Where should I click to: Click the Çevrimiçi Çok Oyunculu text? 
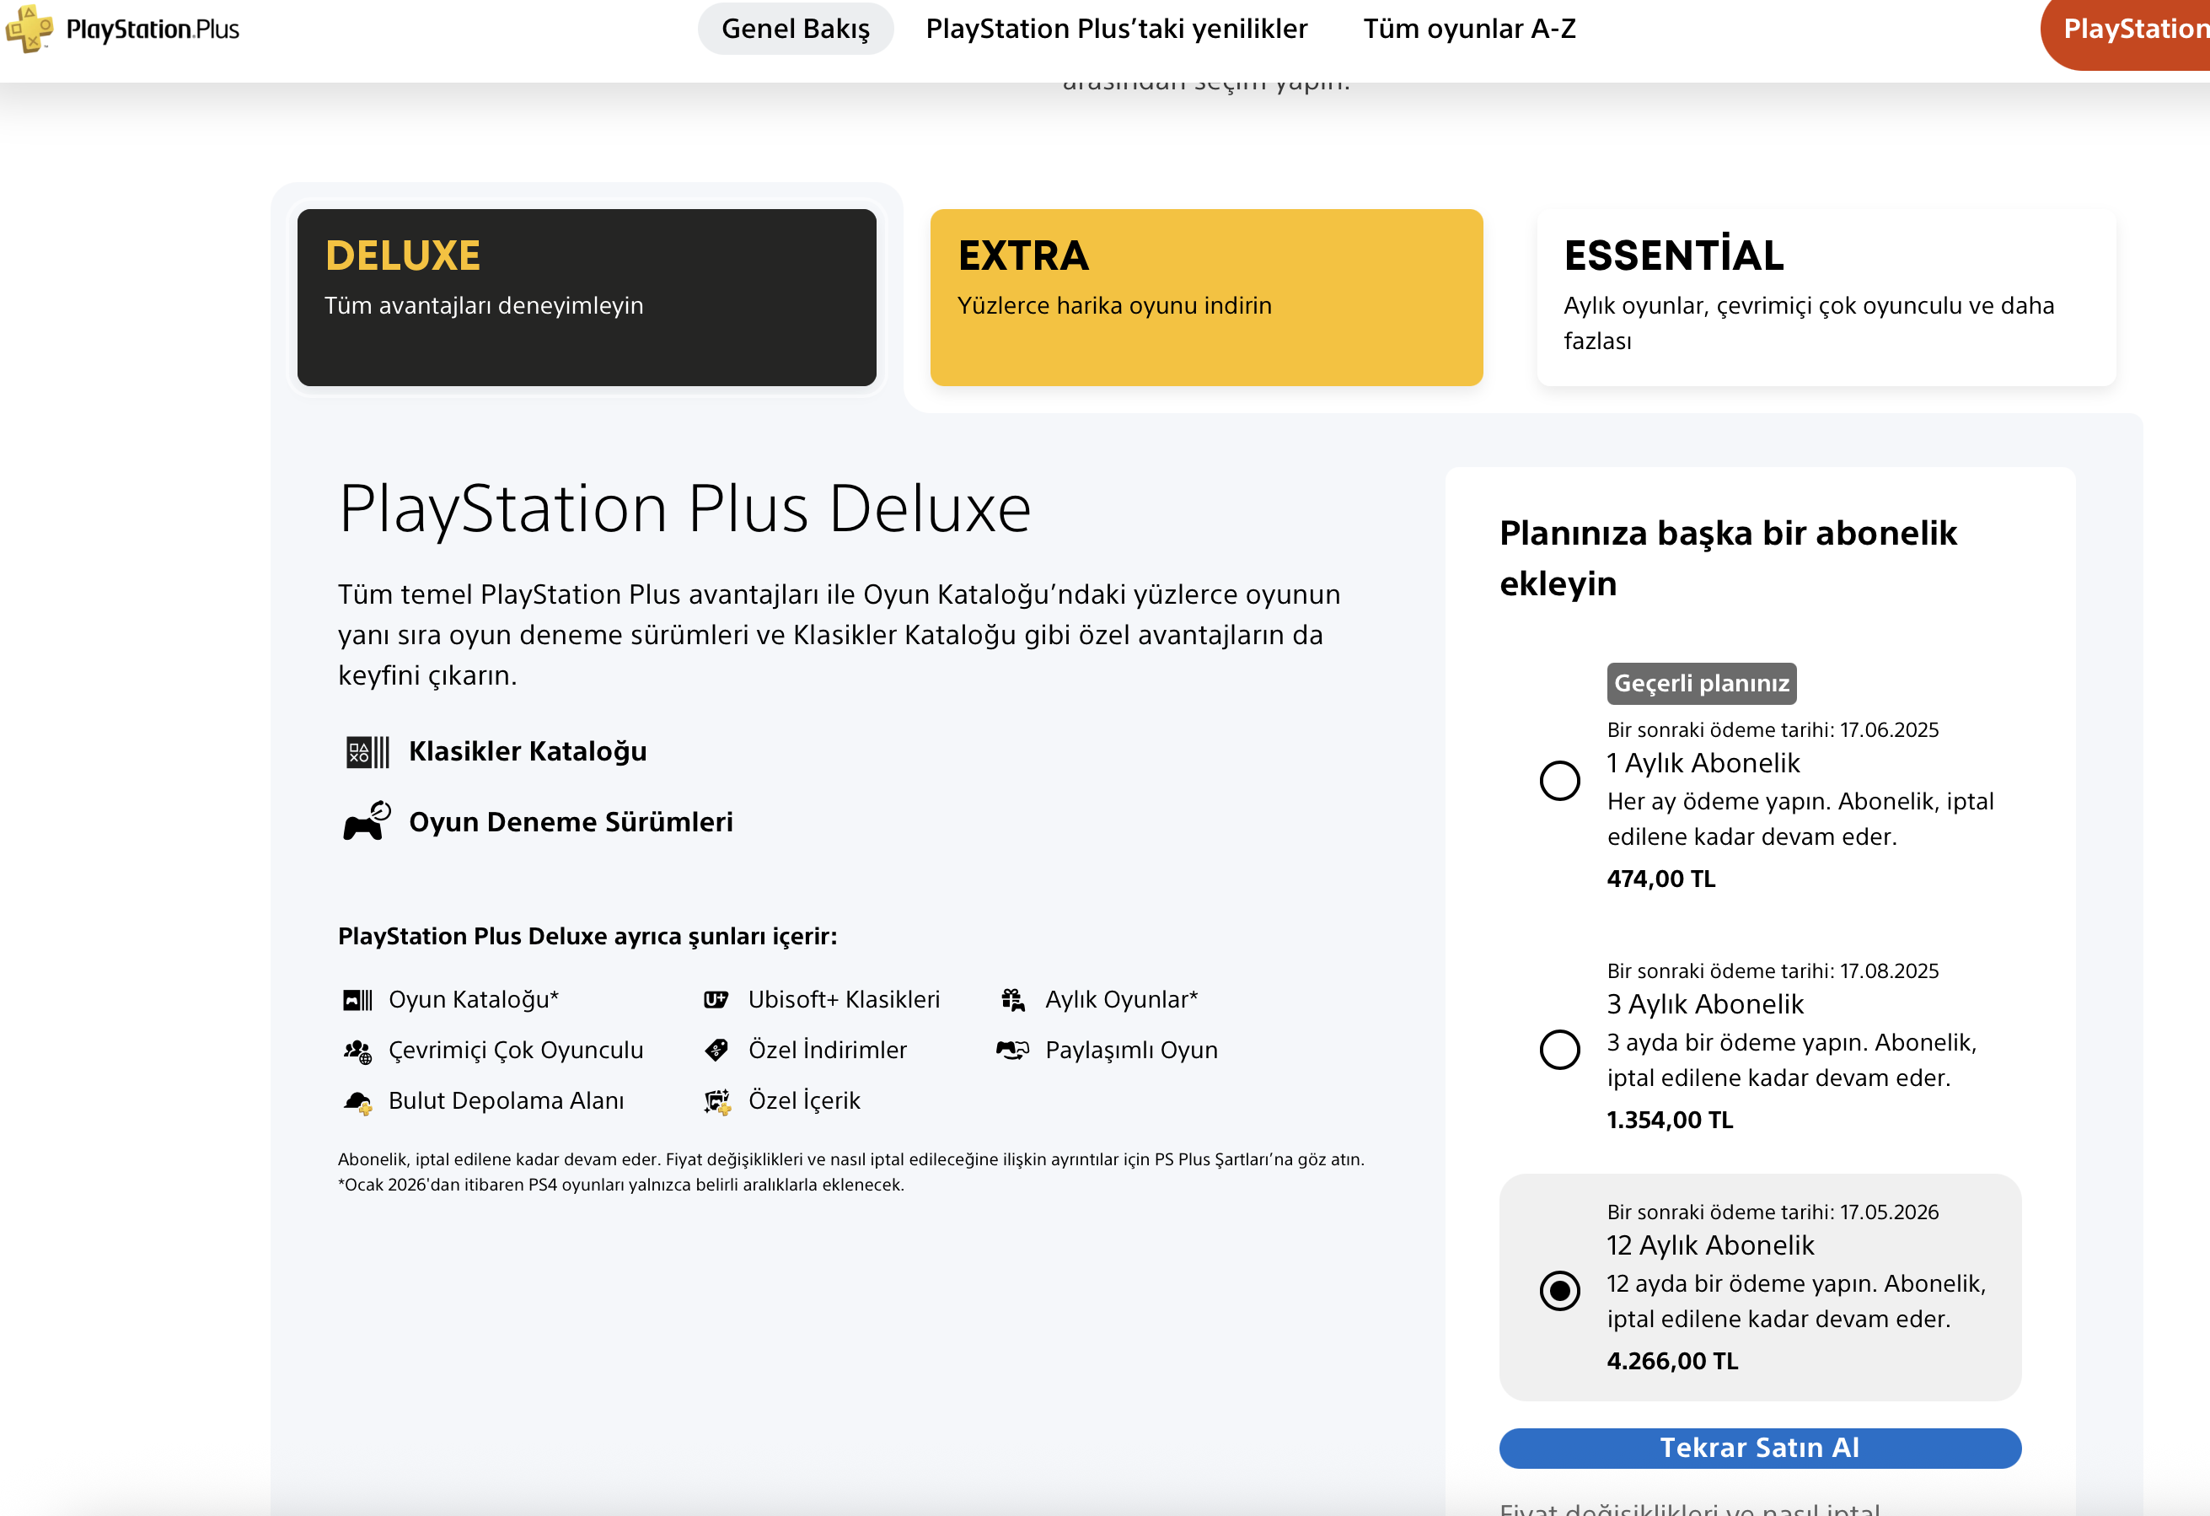click(x=515, y=1050)
